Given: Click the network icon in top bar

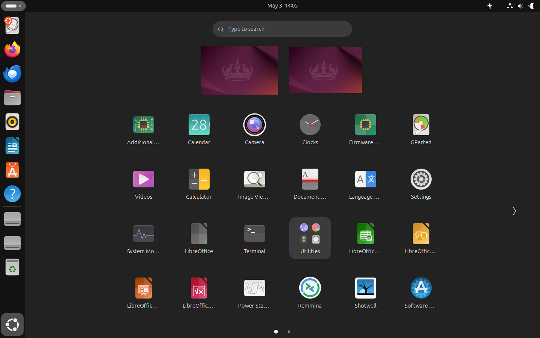Looking at the screenshot, I should click(510, 6).
